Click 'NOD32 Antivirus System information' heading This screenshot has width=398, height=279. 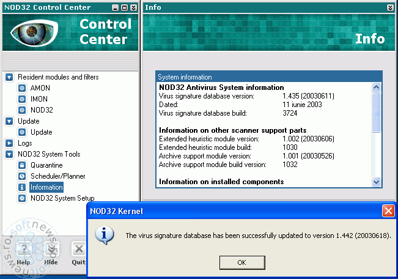(221, 87)
